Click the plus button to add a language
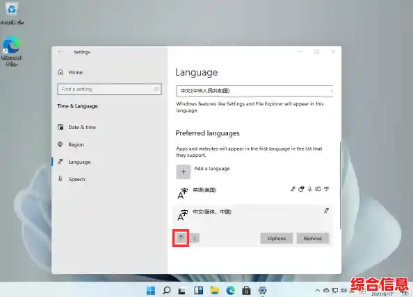 pyautogui.click(x=184, y=172)
